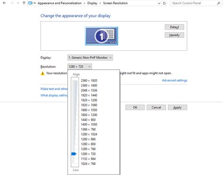Viewport: 223px width, 175px height.
Task: Choose 2048 × 1536 resolution
Action: (89, 90)
